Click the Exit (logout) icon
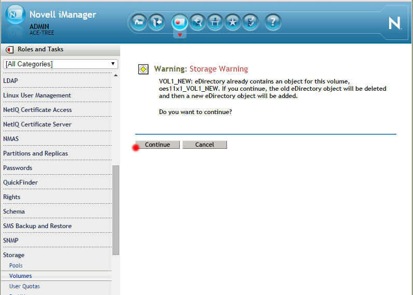Image resolution: width=413 pixels, height=295 pixels. click(x=156, y=22)
